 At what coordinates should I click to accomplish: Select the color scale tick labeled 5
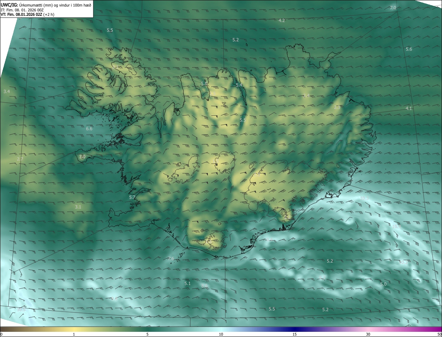(x=147, y=334)
